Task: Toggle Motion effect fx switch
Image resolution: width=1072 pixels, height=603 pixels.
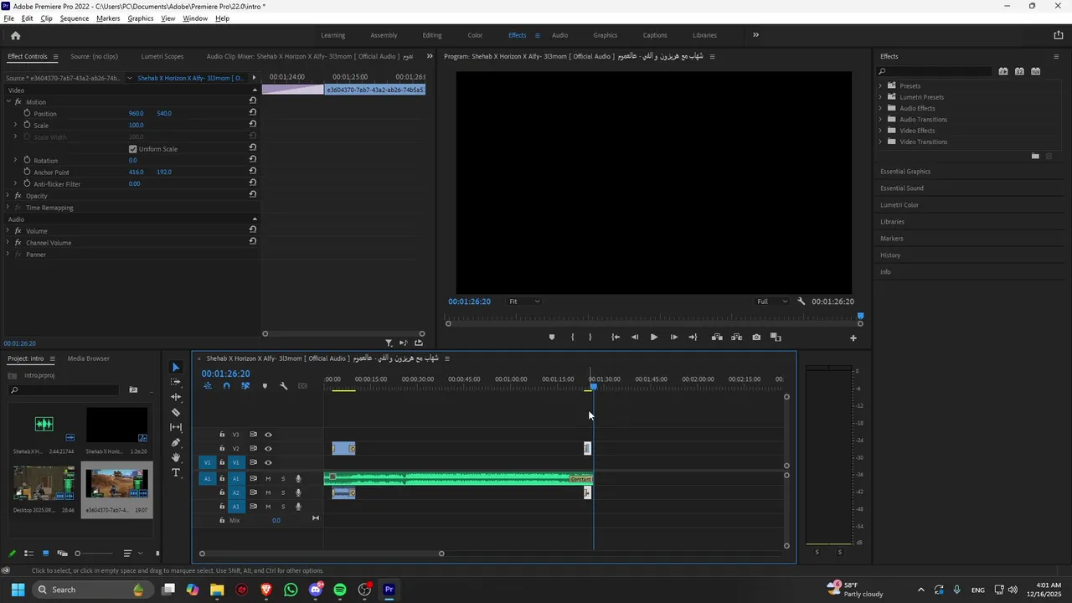Action: (18, 101)
